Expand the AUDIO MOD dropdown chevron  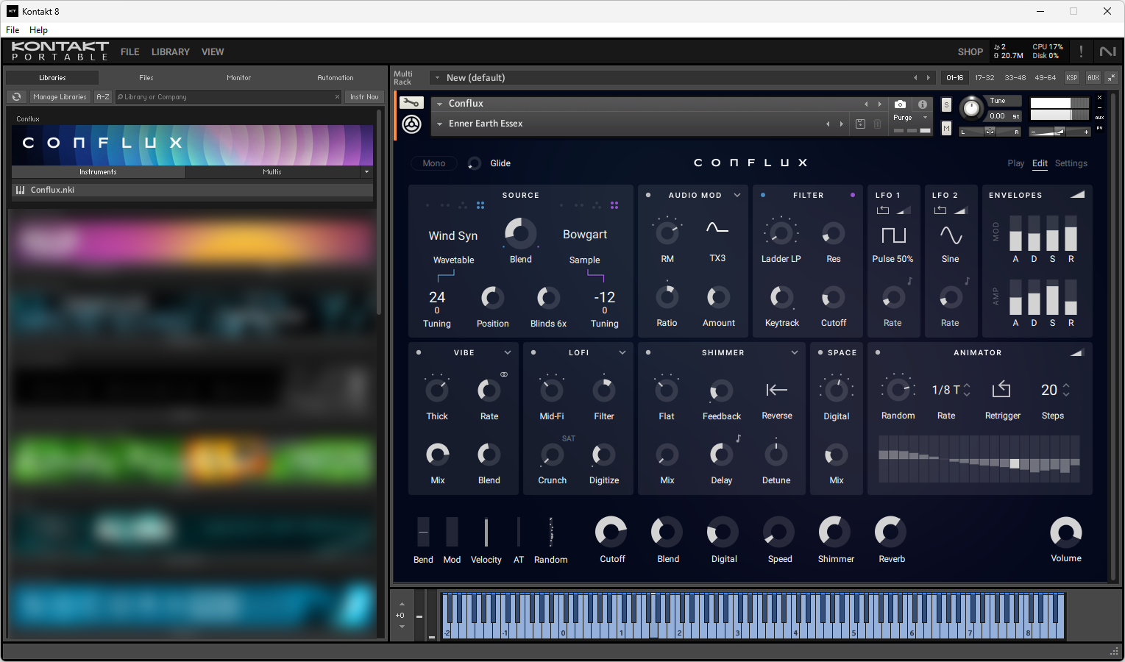(x=737, y=196)
